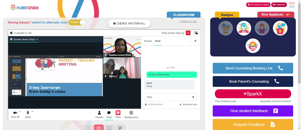This screenshot has height=130, width=301.
Task: Toggle fullscreen mode icon below the call
Action: coord(88,128)
